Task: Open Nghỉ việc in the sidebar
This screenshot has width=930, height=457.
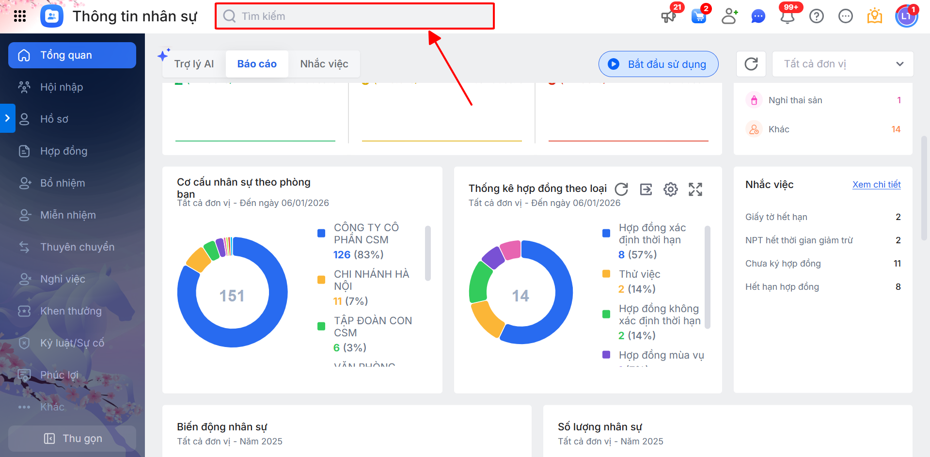Action: (x=72, y=279)
